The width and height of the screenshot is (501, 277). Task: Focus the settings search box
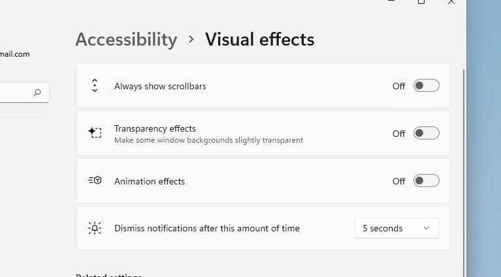coord(16,93)
